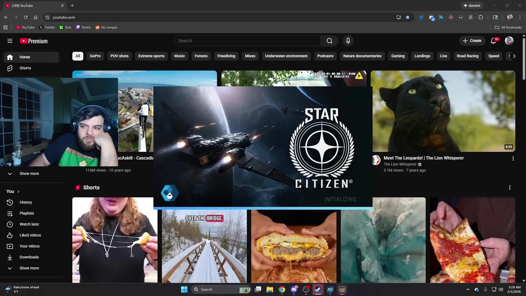Click the YouTube Premium logo

click(x=34, y=41)
